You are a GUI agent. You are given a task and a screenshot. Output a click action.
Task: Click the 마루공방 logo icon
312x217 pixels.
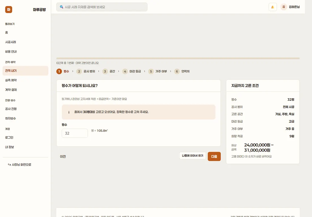coord(9,10)
